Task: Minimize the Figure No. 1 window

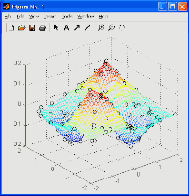Action: click(162, 7)
